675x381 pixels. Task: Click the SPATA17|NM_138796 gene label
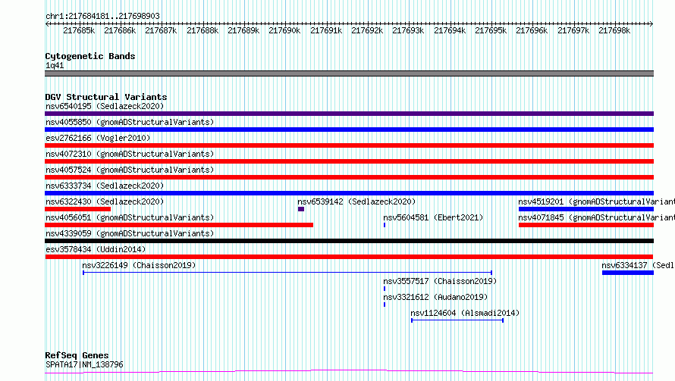[84, 364]
